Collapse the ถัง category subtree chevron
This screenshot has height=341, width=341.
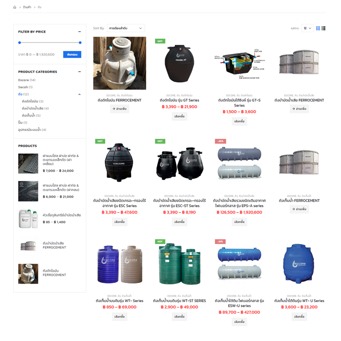[x=79, y=94]
